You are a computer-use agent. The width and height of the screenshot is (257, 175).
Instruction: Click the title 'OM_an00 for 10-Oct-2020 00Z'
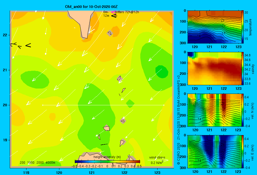[91, 7]
